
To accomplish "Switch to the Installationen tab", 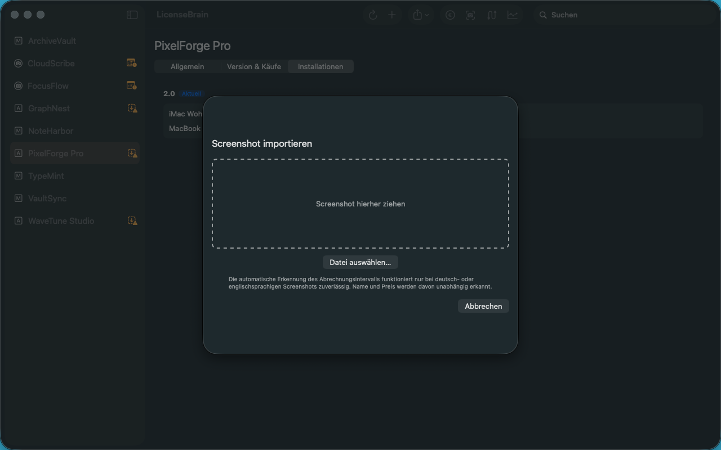I will pyautogui.click(x=321, y=66).
